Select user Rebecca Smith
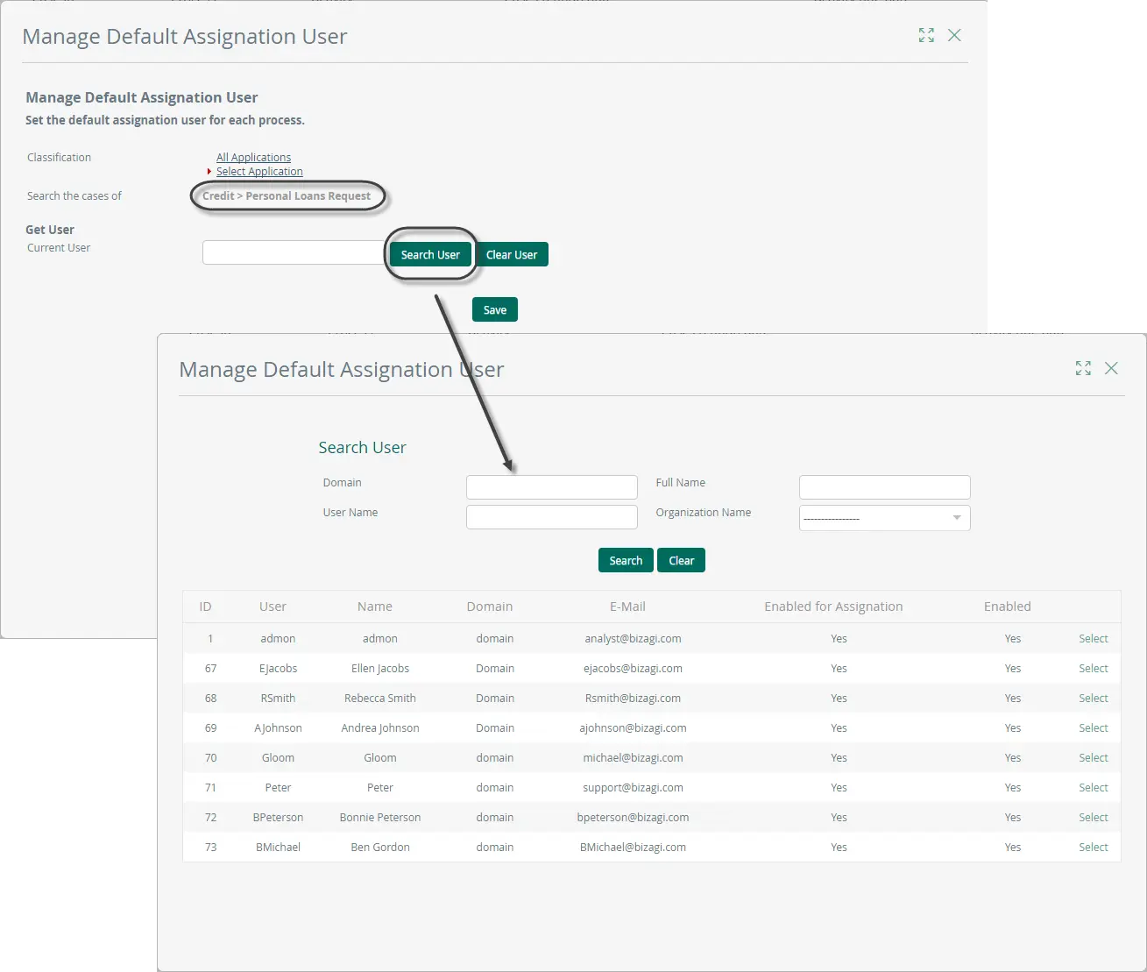 (1093, 699)
